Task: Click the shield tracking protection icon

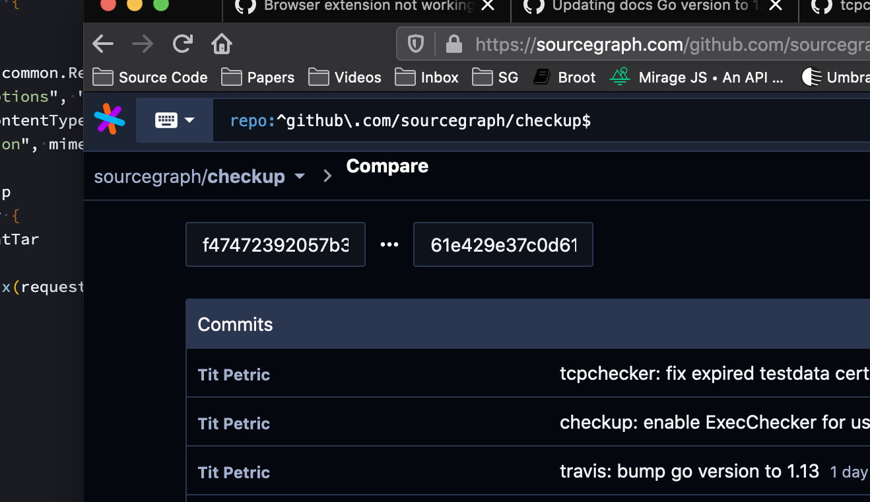Action: point(416,44)
